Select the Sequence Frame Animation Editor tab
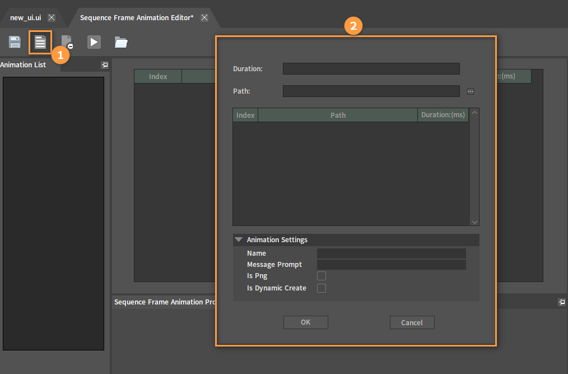 coord(137,17)
